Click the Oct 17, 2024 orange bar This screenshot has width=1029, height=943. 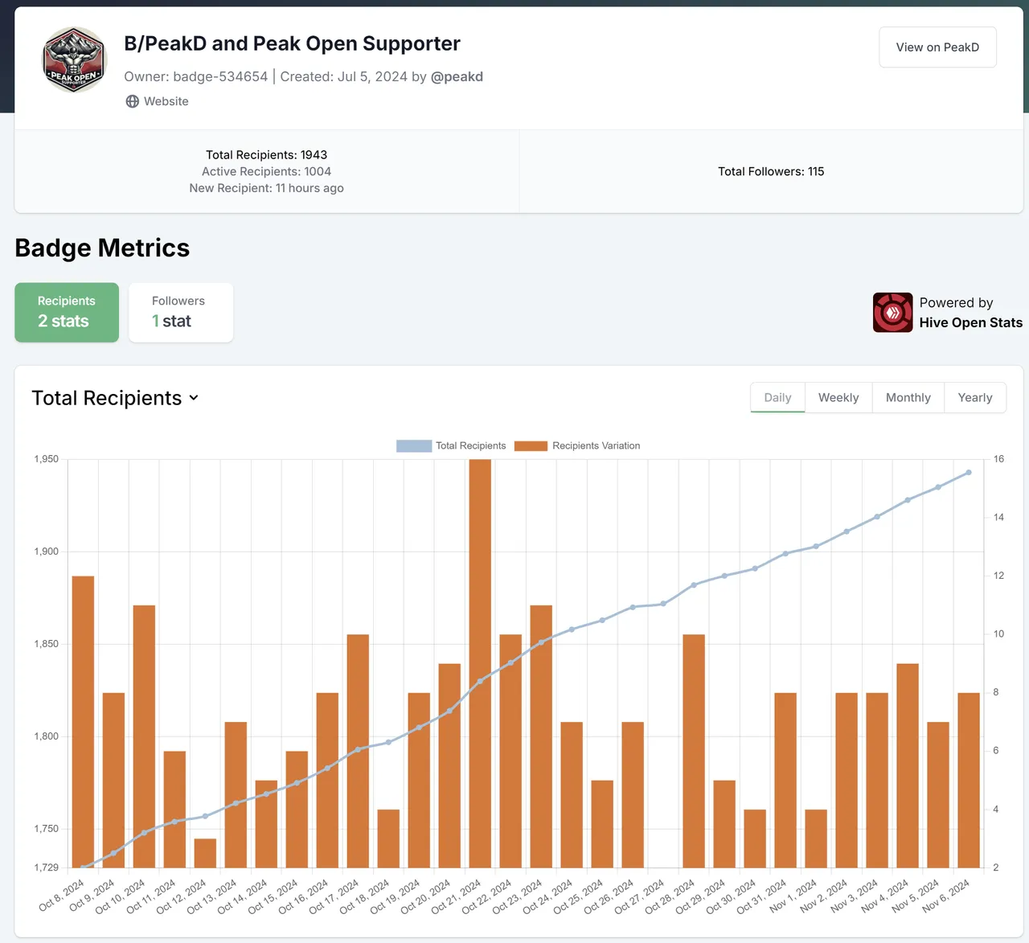coord(358,751)
